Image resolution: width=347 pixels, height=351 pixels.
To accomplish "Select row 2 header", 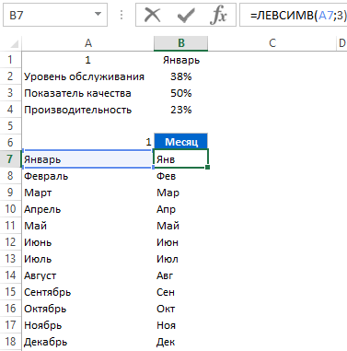I will (x=10, y=76).
